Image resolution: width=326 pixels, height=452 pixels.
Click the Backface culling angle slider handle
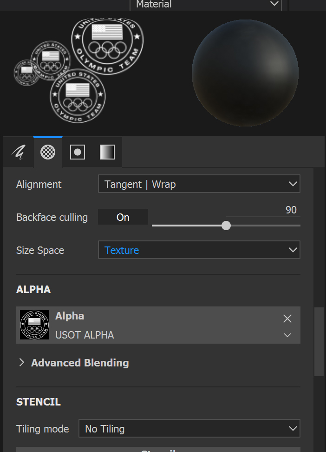pos(226,226)
